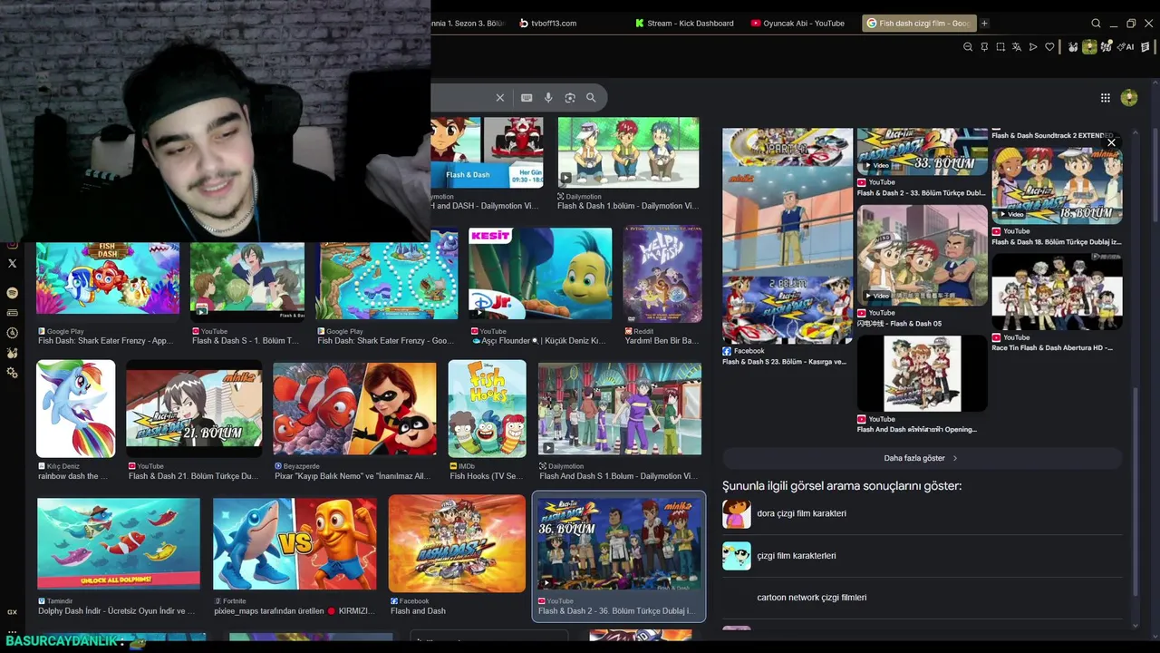Image resolution: width=1160 pixels, height=653 pixels.
Task: Open browser tab search magnifier
Action: coord(1096,24)
